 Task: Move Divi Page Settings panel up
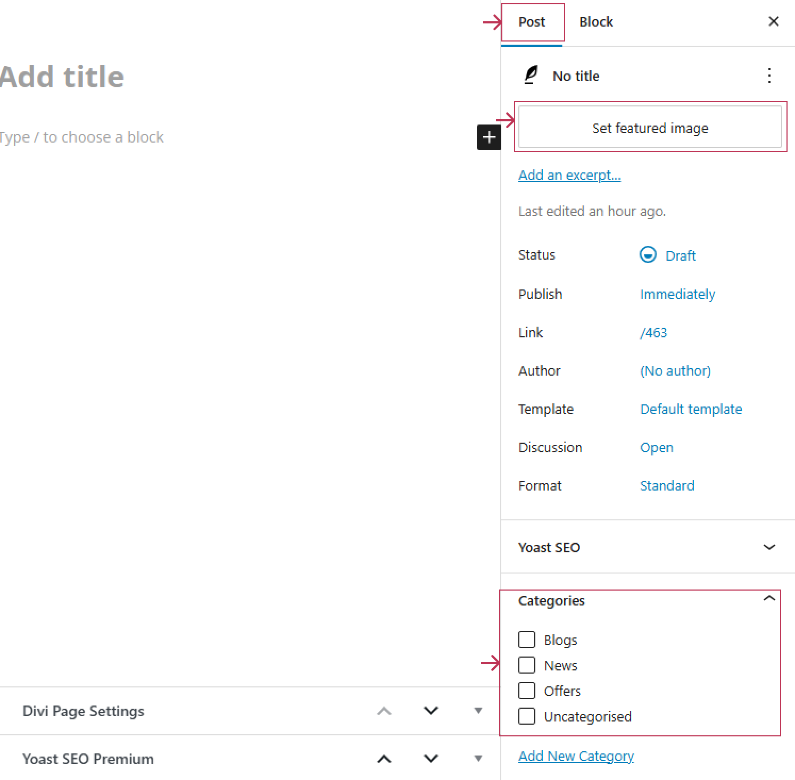point(384,711)
